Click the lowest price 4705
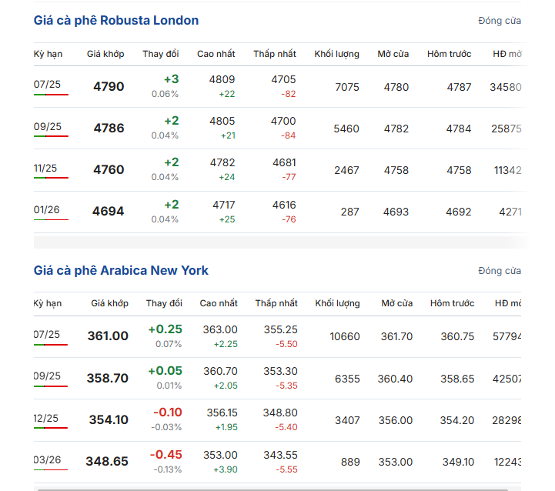Image resolution: width=555 pixels, height=491 pixels. tap(283, 79)
